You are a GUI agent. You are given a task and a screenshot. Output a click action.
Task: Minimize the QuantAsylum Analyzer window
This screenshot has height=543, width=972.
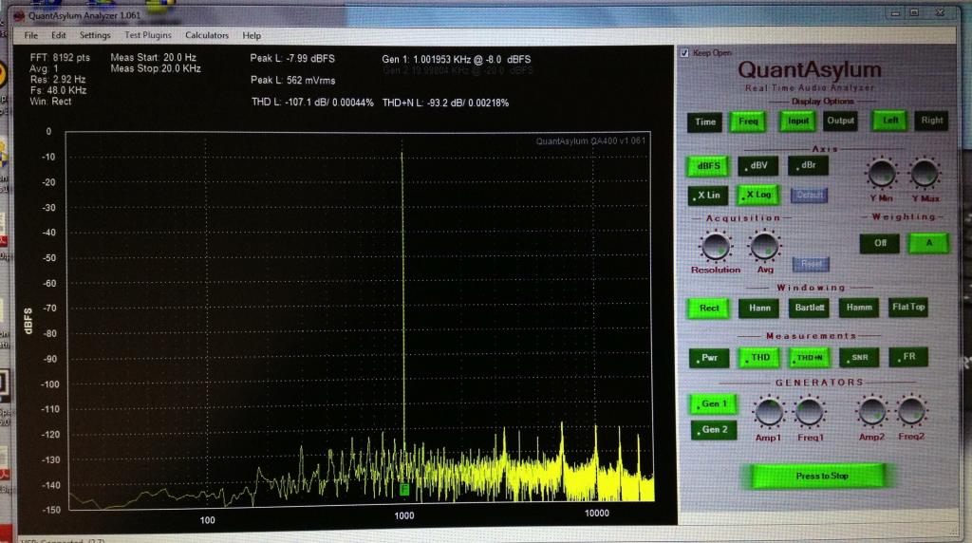point(895,12)
